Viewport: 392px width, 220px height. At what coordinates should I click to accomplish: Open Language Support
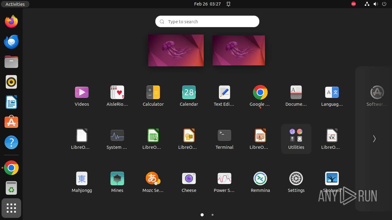click(332, 96)
